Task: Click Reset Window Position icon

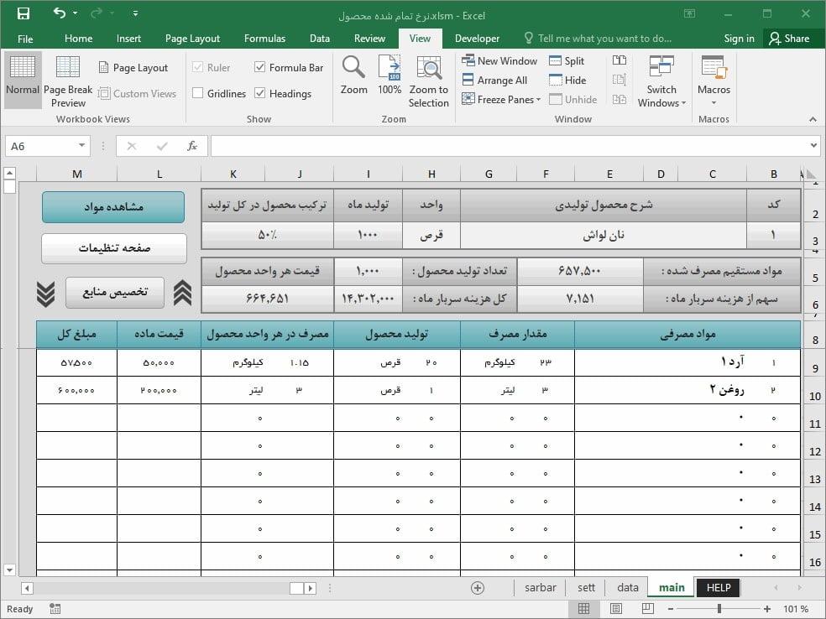Action: point(619,100)
